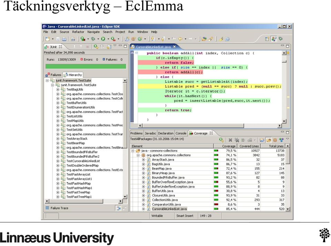Collapse top junit.framework.TestSuite node

[47, 80]
